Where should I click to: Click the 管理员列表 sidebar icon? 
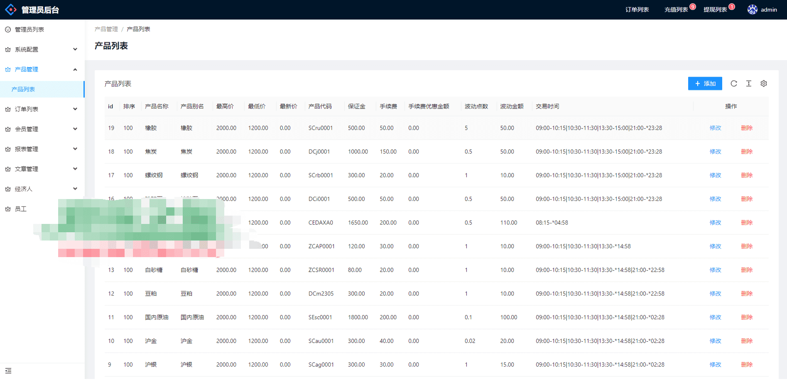(x=8, y=29)
